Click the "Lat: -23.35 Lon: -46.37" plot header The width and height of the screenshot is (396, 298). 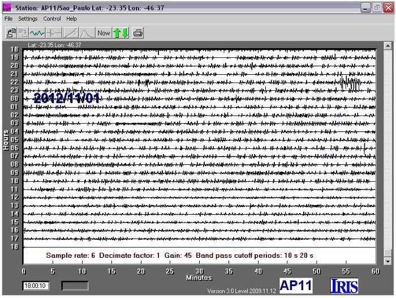(54, 45)
